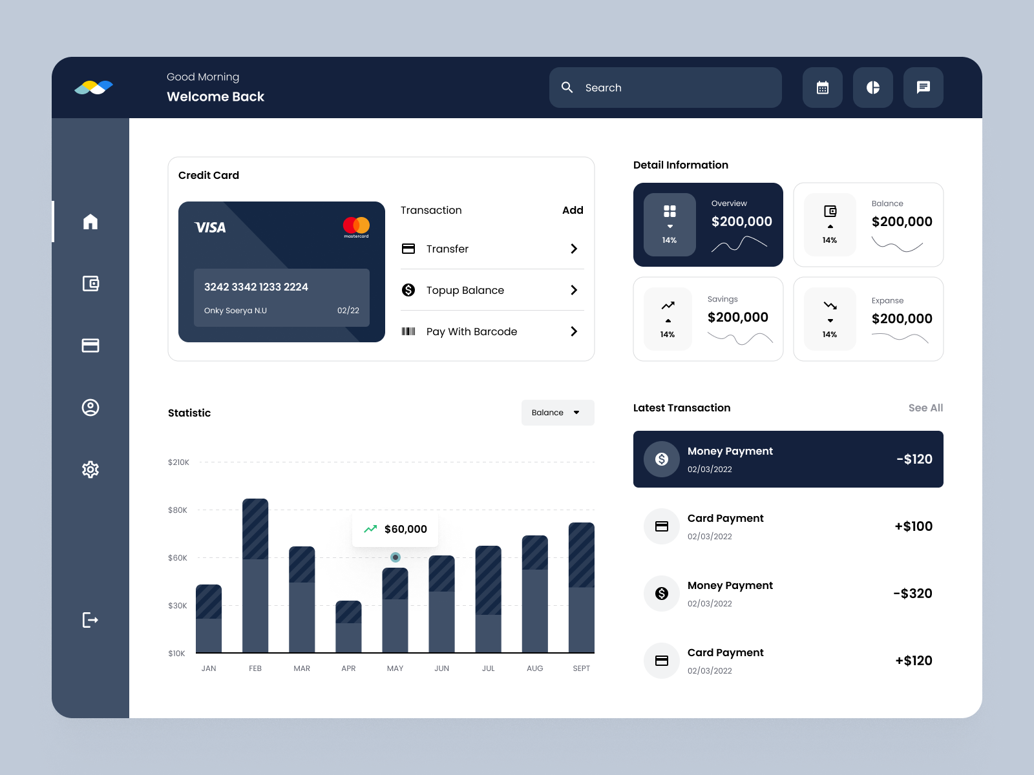Image resolution: width=1034 pixels, height=775 pixels.
Task: Select the Savings card in Detail Information
Action: 708,318
